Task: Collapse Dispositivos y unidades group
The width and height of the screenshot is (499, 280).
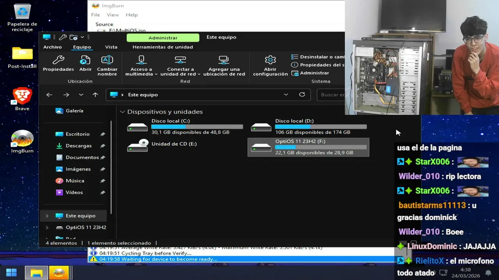Action: (x=122, y=112)
